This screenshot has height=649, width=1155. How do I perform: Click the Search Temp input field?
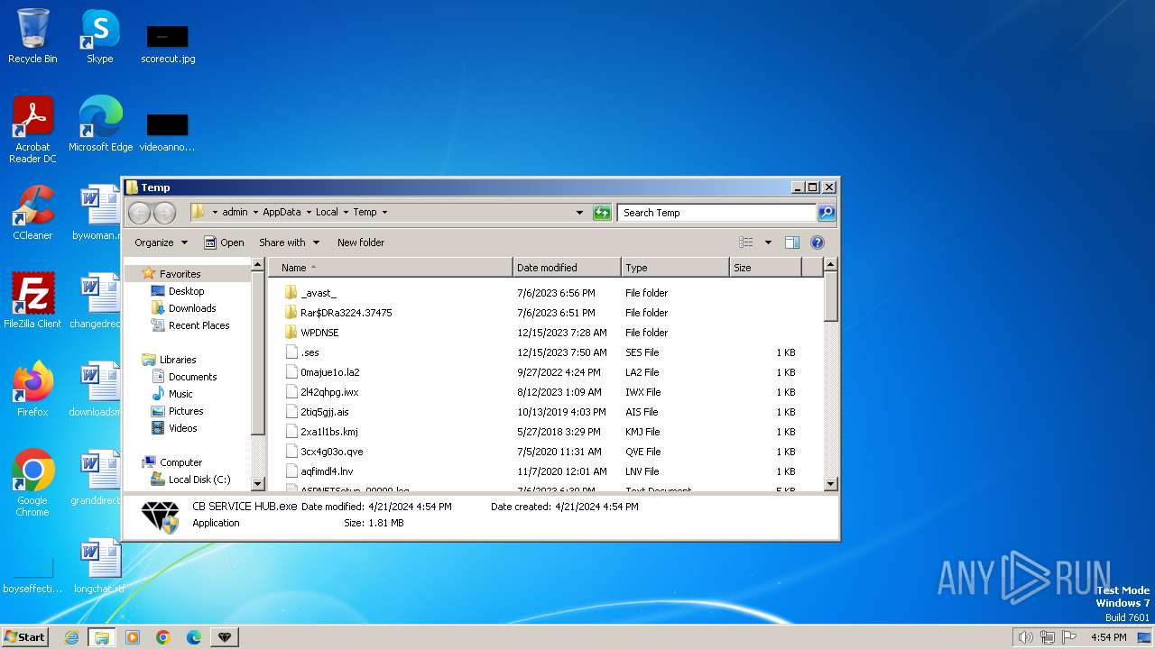point(717,213)
